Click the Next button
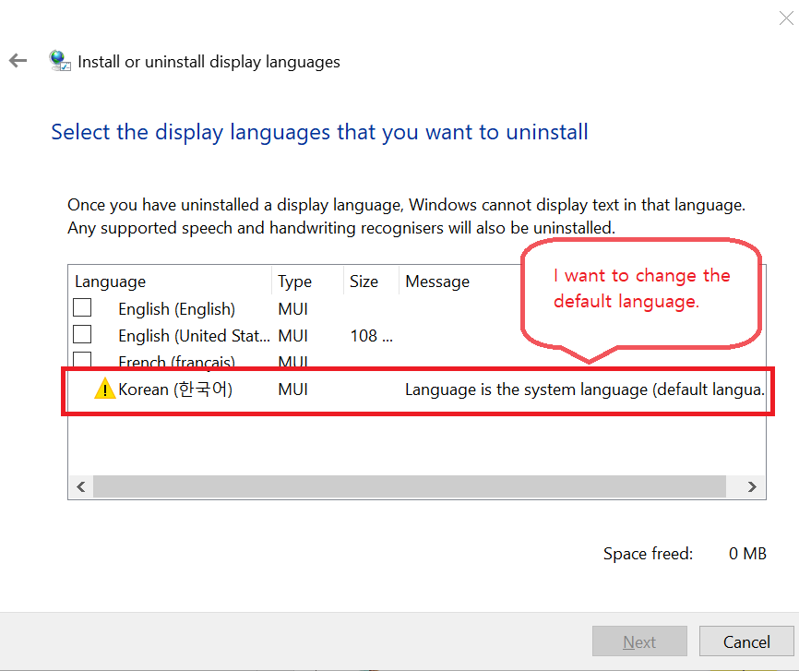Image resolution: width=799 pixels, height=671 pixels. pos(639,641)
